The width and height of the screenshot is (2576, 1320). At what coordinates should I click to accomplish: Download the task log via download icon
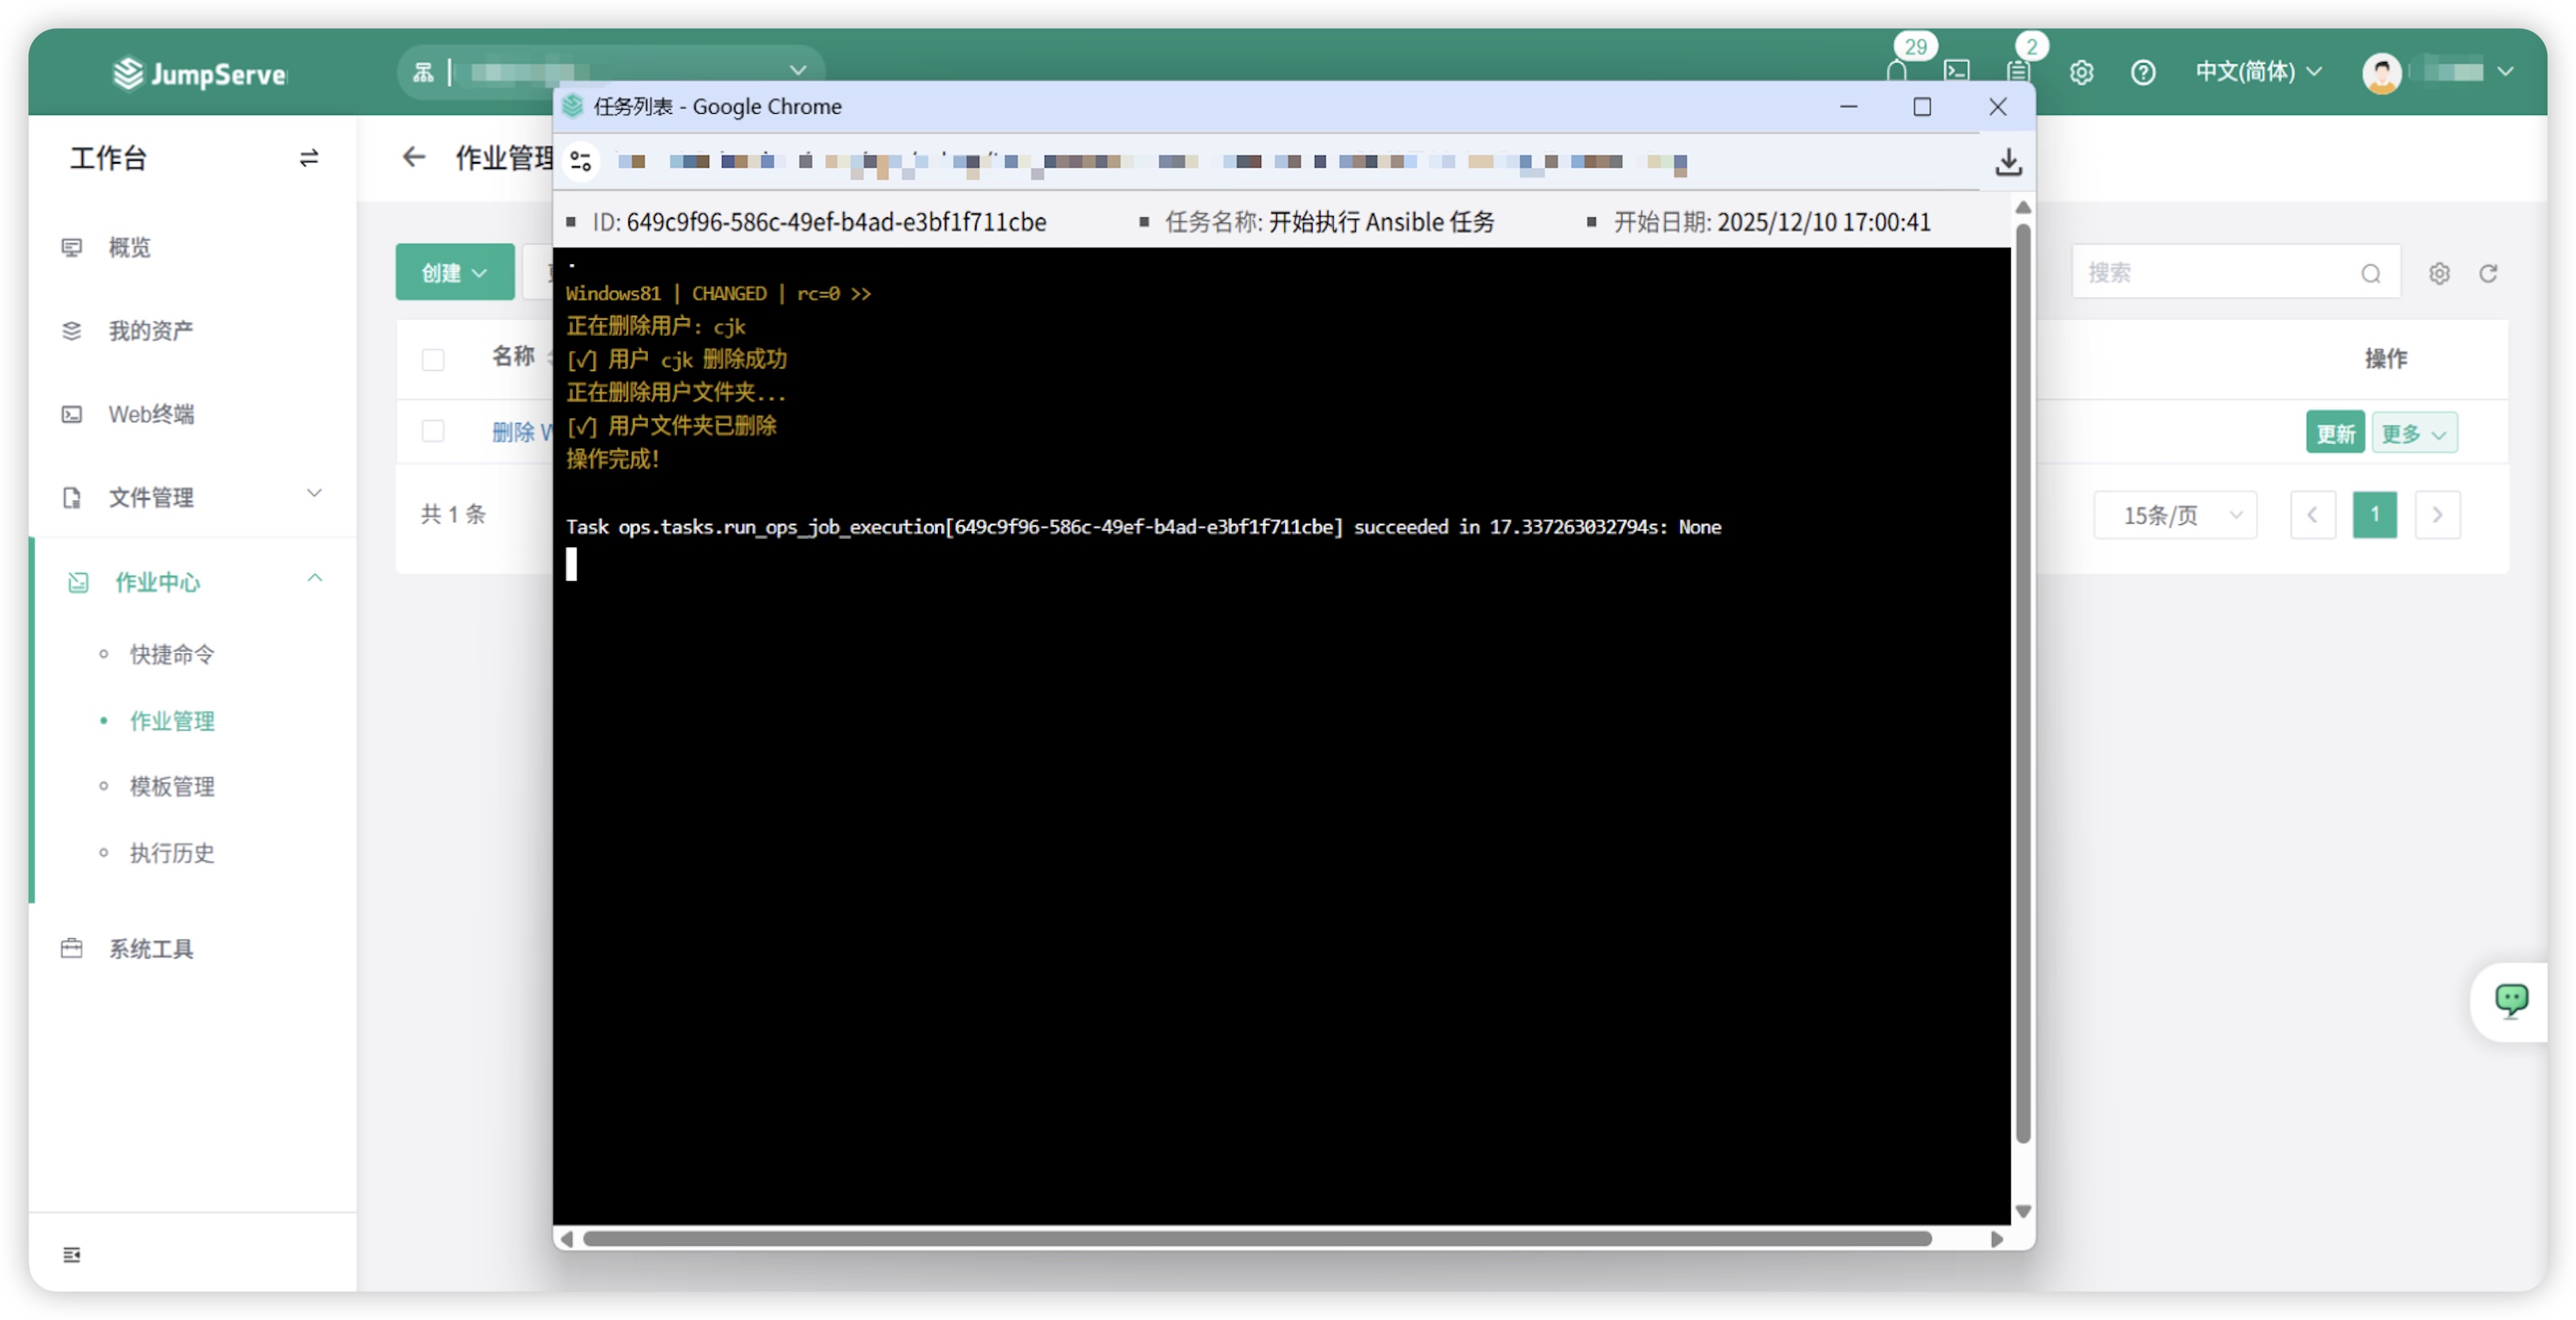point(2008,162)
